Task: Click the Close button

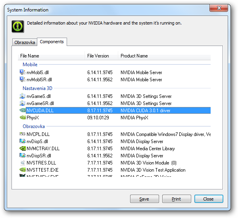Action: point(209,199)
